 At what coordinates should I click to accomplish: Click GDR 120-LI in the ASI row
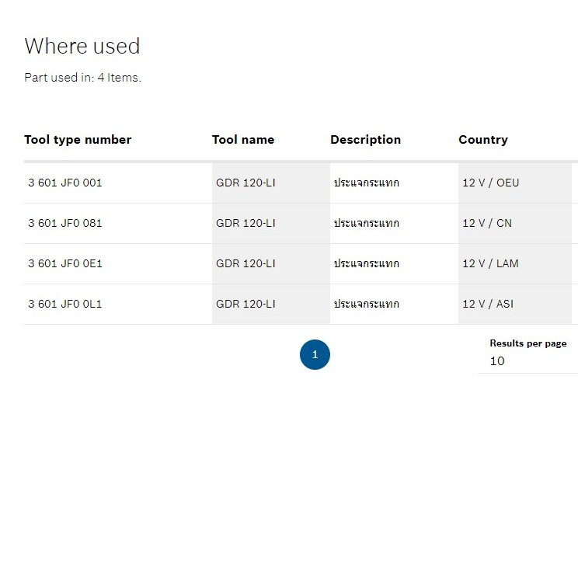click(245, 304)
